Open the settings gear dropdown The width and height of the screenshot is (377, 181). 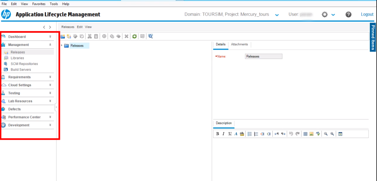tap(327, 15)
